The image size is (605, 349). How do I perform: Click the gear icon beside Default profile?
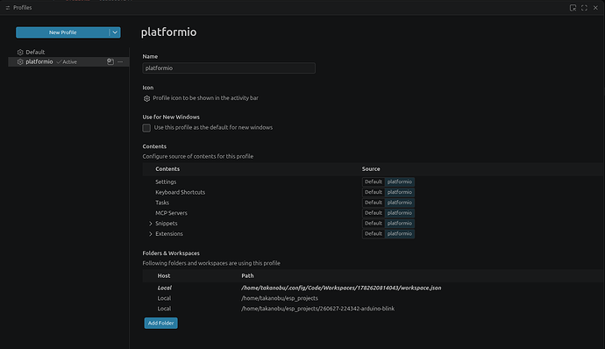tap(20, 52)
